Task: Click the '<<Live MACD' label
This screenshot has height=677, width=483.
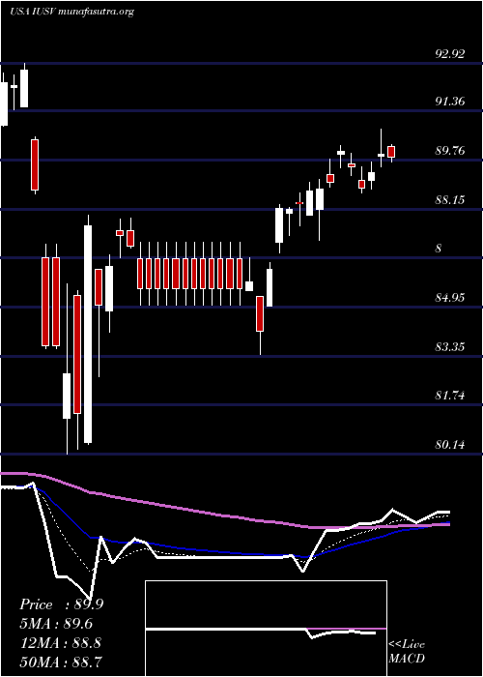Action: pos(407,651)
